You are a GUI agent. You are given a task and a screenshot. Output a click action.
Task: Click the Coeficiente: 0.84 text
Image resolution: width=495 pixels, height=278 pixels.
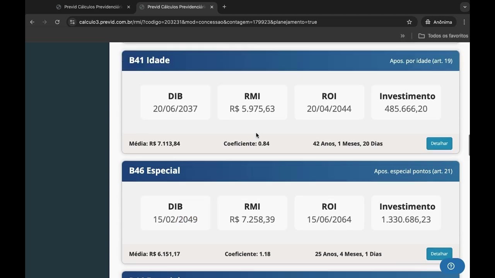tap(246, 144)
